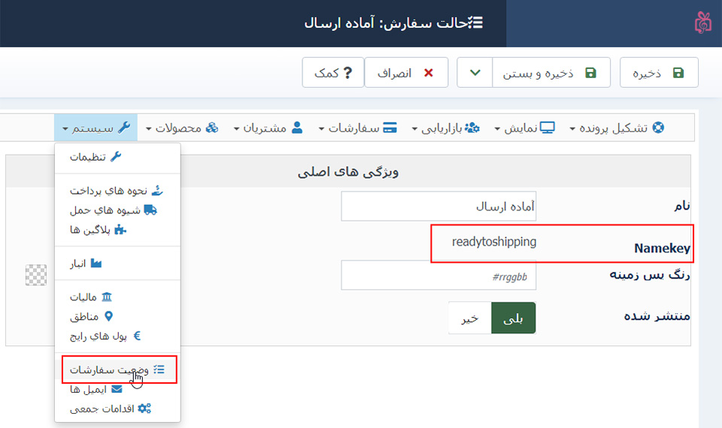722x428 pixels.
Task: Click the cubes icon next to محصولات
Action: [x=212, y=128]
